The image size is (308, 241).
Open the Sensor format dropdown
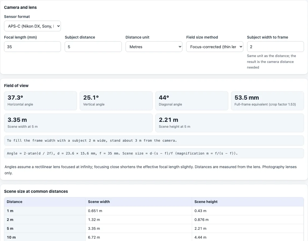(32, 26)
